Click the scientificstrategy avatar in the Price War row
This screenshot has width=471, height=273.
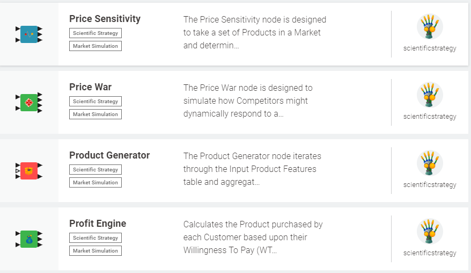[x=430, y=95]
